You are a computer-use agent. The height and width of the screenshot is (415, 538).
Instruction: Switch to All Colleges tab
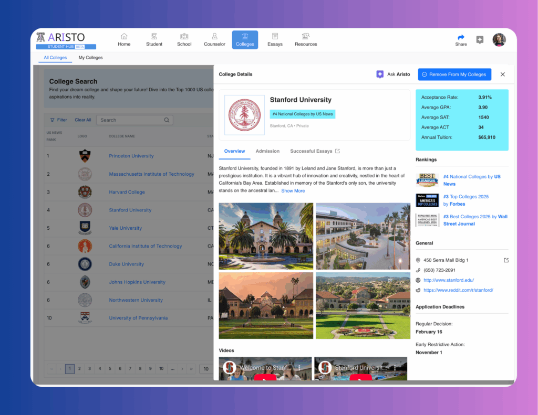(x=55, y=58)
